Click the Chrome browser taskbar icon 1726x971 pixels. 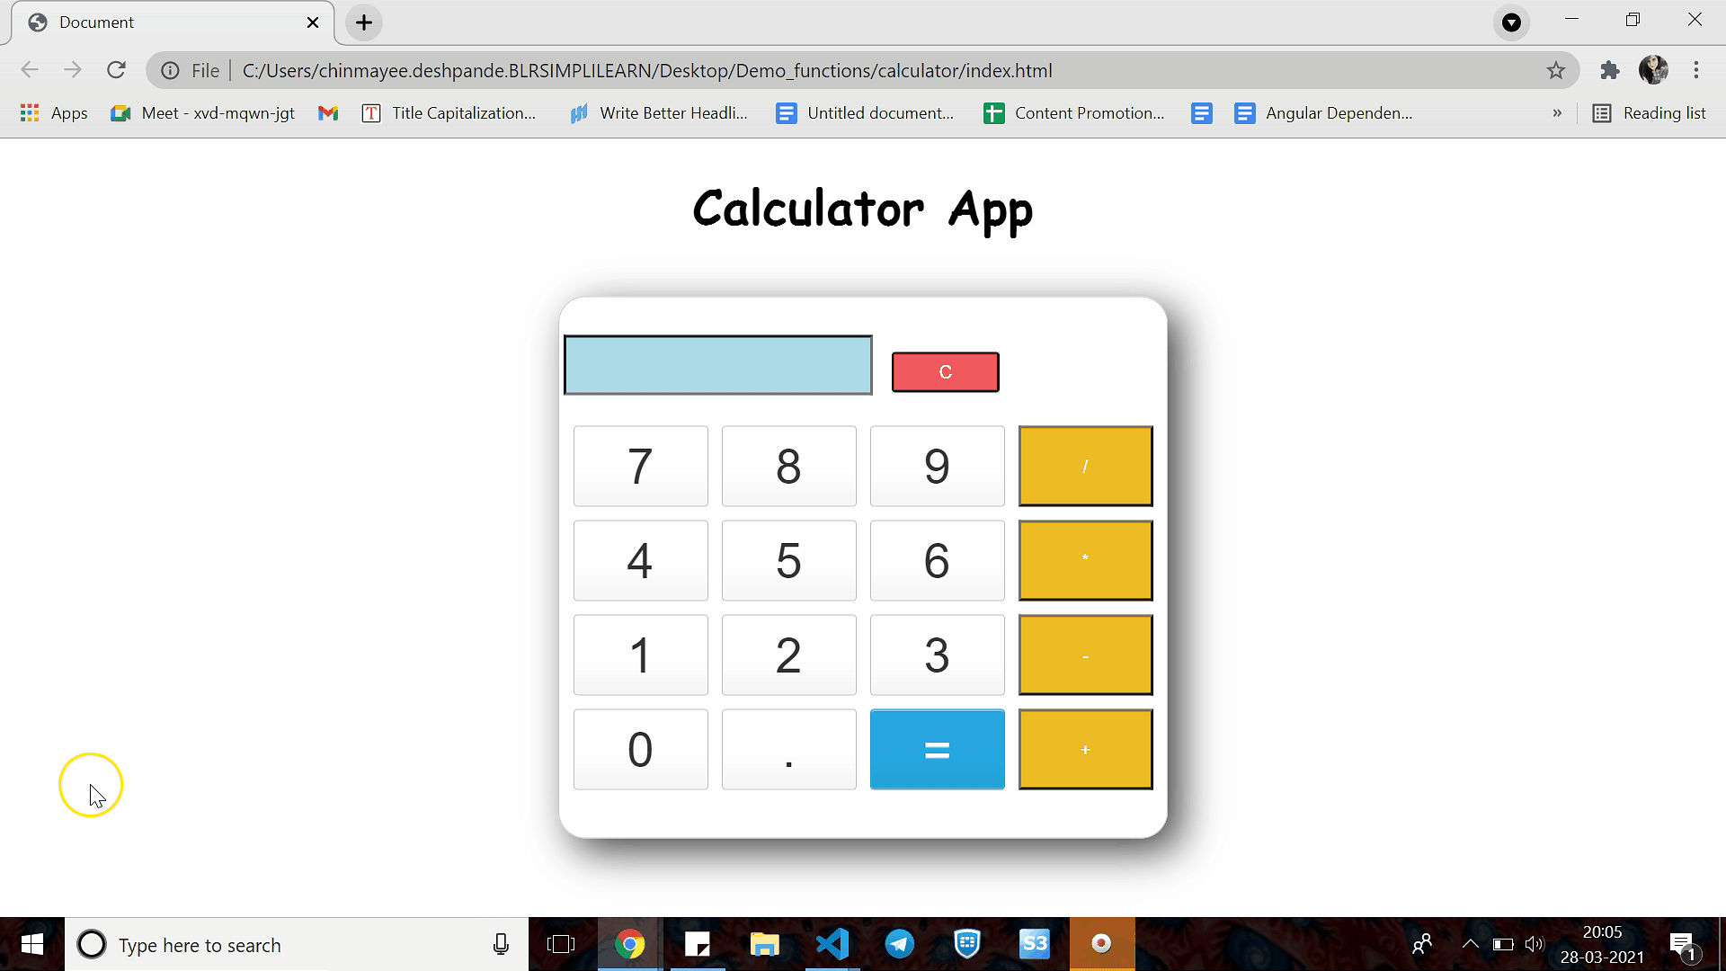(x=629, y=944)
